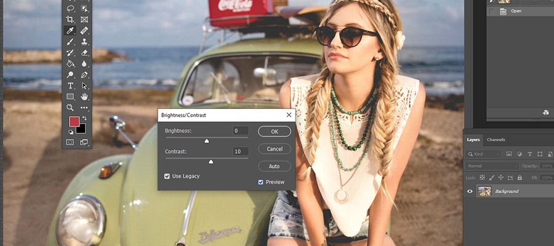Click the black background color swatch

82,130
